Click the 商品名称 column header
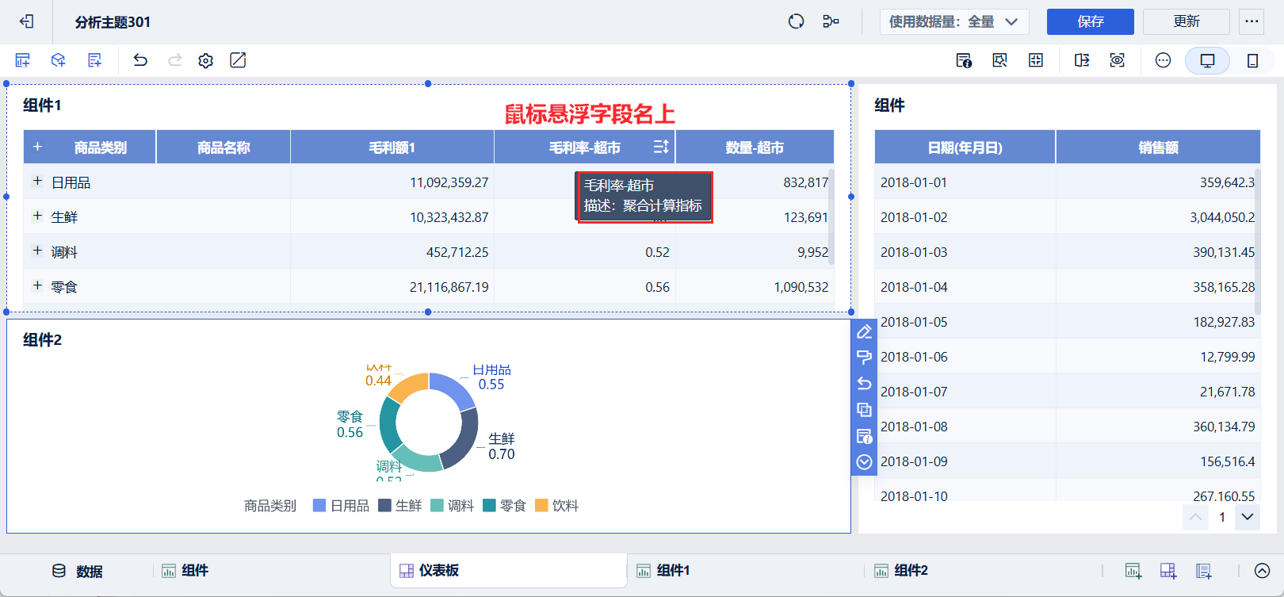Screen dimensions: 1284x597 224,147
